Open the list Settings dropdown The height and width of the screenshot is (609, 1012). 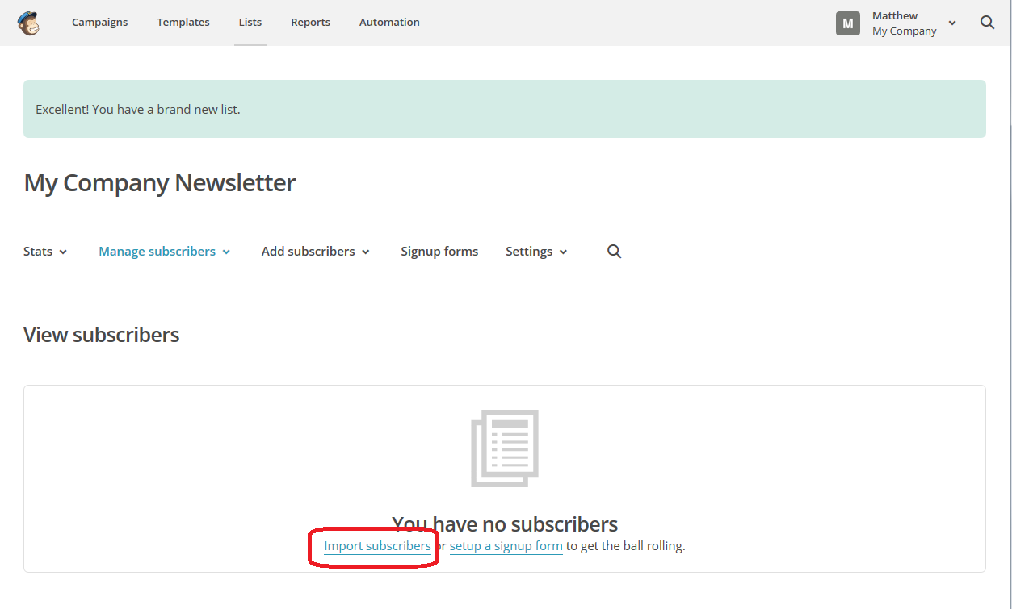(x=536, y=252)
